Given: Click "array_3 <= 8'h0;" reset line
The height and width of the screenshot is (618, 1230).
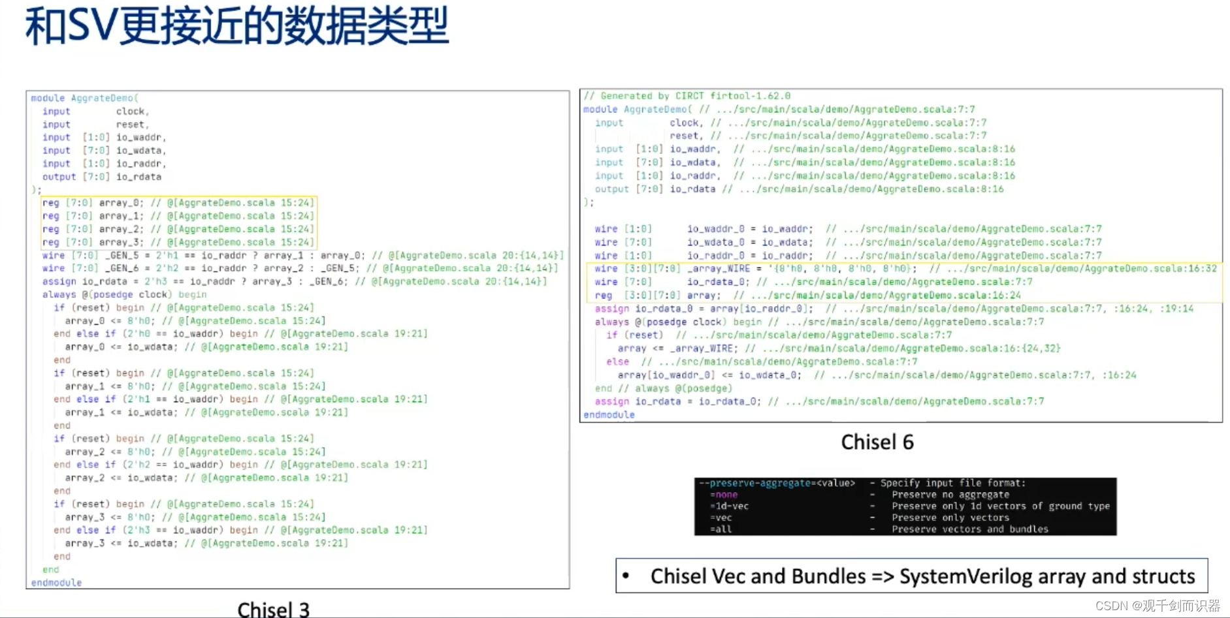Looking at the screenshot, I should [195, 517].
